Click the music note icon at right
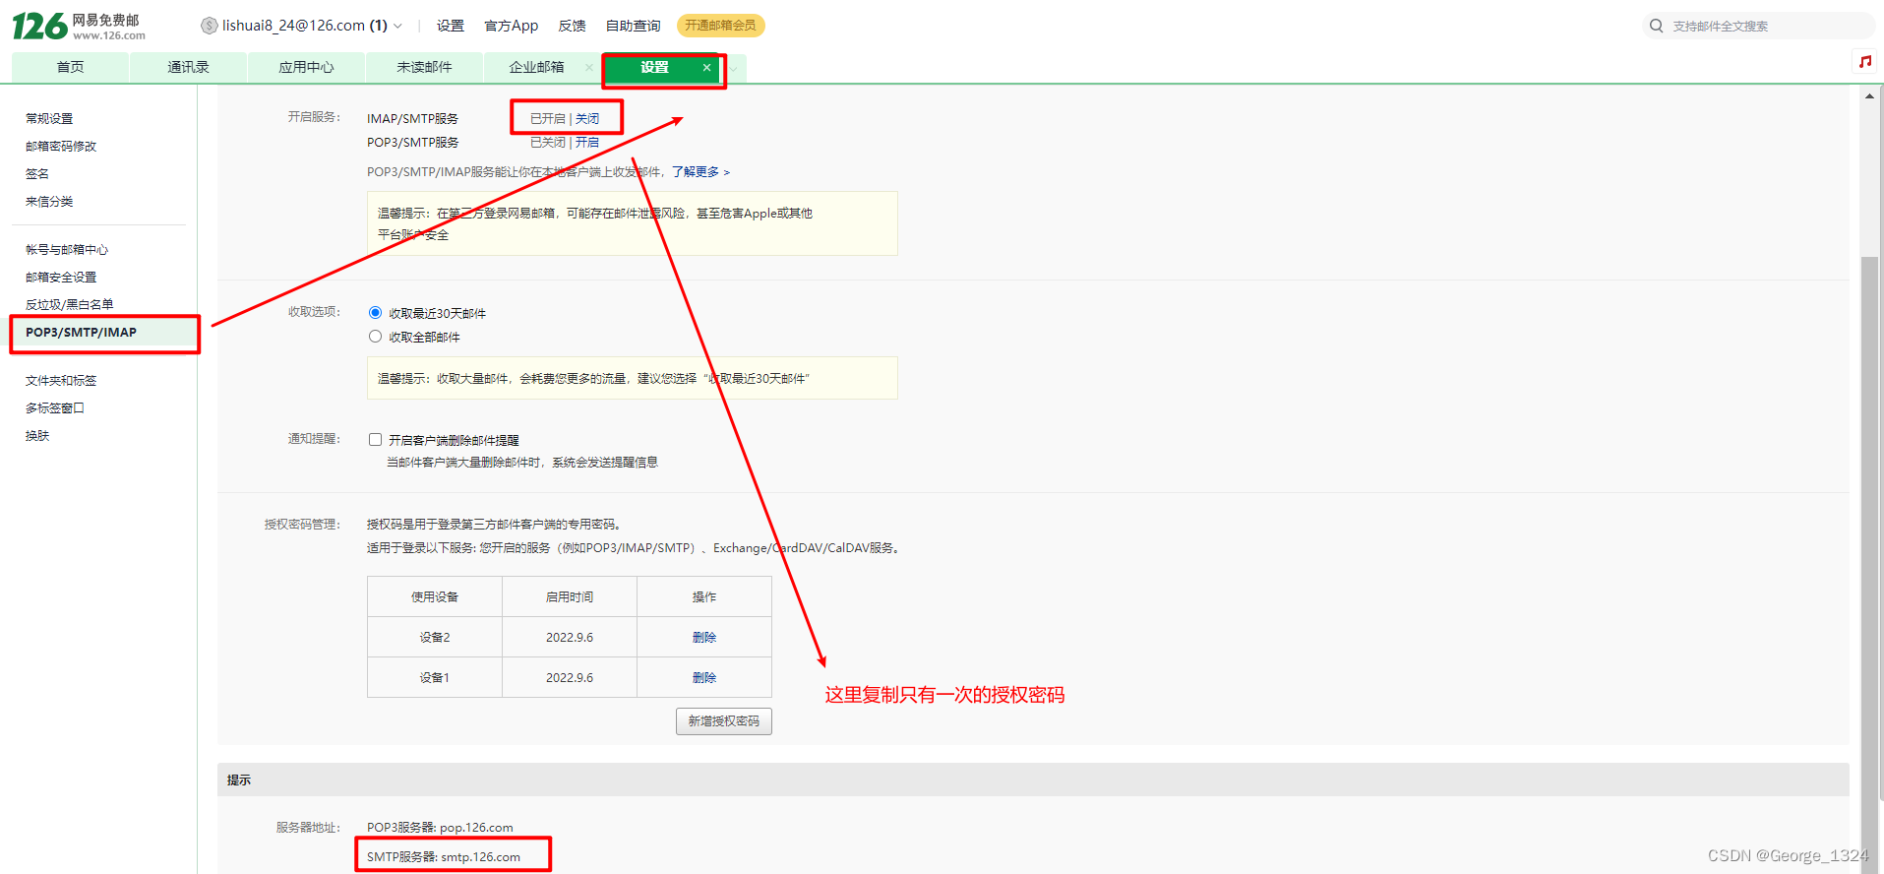Image resolution: width=1884 pixels, height=874 pixels. pyautogui.click(x=1865, y=61)
